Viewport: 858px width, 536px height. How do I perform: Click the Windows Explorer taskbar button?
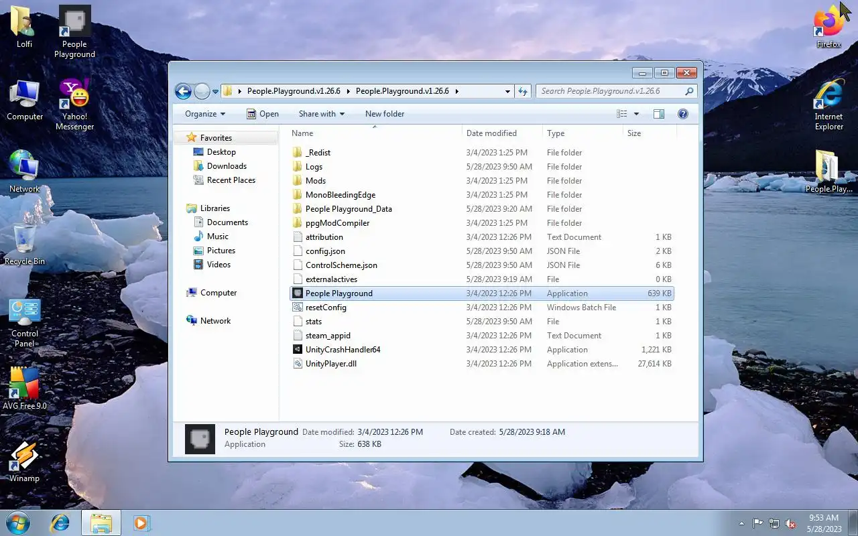tap(101, 523)
